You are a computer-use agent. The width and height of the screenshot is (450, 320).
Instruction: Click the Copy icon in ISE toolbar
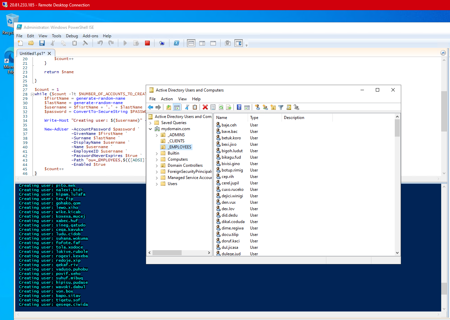(63, 43)
